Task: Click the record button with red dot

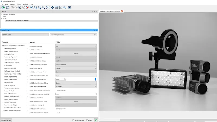Action: click(27, 7)
